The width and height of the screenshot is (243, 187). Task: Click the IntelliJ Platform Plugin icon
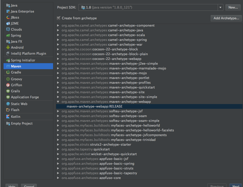(x=8, y=53)
